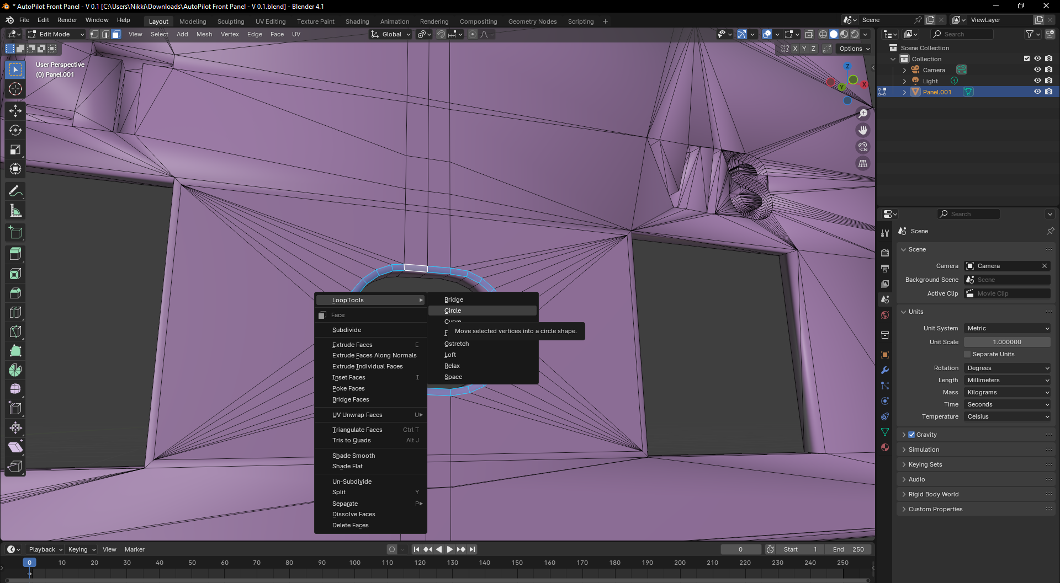Click the End frame 250 field
Viewport: 1060px width, 583px height.
click(x=849, y=549)
